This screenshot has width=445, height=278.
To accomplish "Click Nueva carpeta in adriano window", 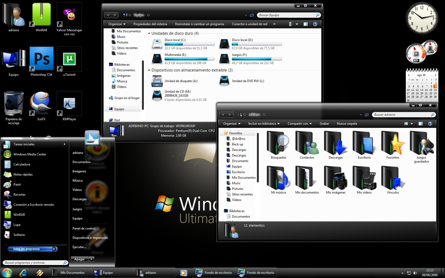I will (347, 124).
